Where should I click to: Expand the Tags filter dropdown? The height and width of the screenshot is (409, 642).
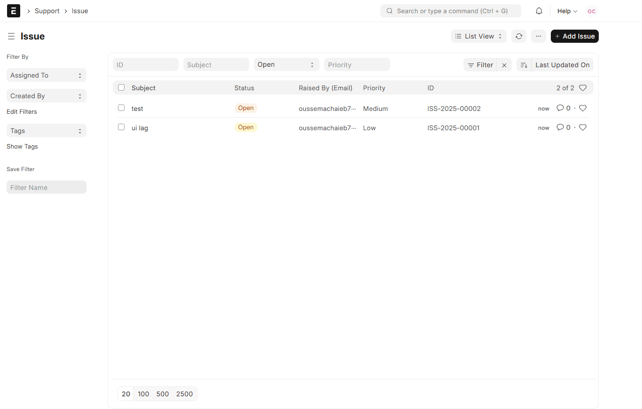tap(47, 131)
